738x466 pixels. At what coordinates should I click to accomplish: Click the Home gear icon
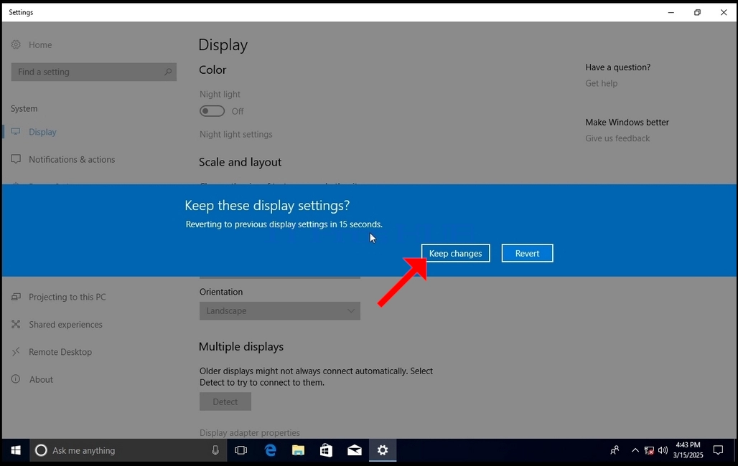(16, 44)
